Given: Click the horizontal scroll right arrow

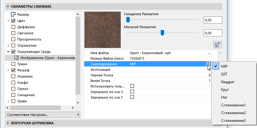Looking at the screenshot, I should coord(72,108).
